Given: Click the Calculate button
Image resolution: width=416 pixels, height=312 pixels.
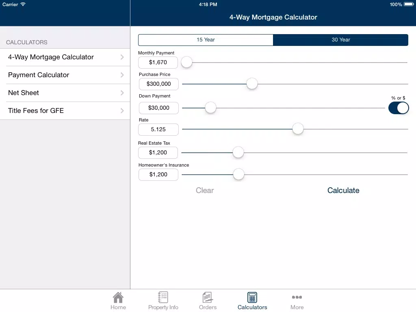Looking at the screenshot, I should pos(343,191).
